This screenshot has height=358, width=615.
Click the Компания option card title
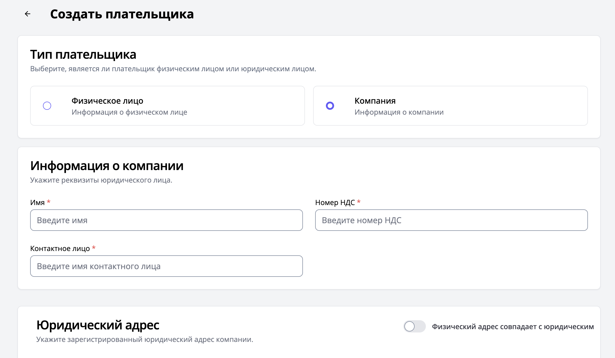pyautogui.click(x=375, y=101)
